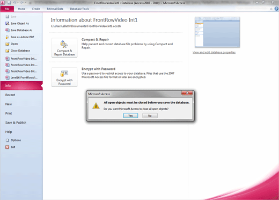Image resolution: width=279 pixels, height=200 pixels.
Task: Collapse the ribbon with the caret icon
Action: pyautogui.click(x=271, y=9)
